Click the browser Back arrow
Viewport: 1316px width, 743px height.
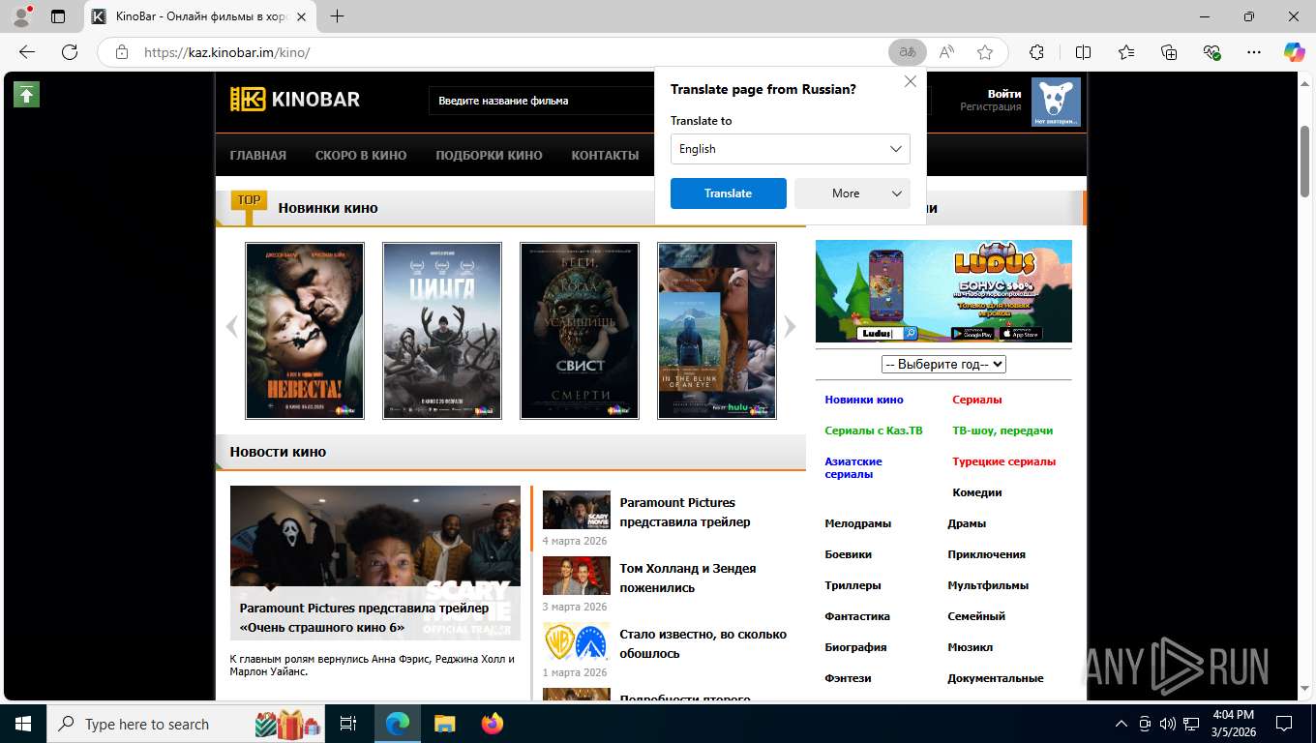(x=27, y=52)
